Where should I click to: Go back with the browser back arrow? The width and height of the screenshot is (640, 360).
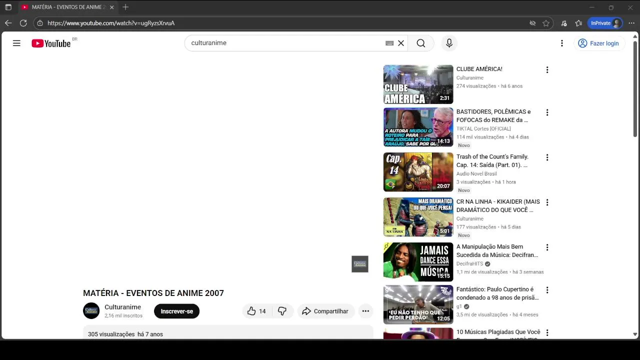point(8,23)
